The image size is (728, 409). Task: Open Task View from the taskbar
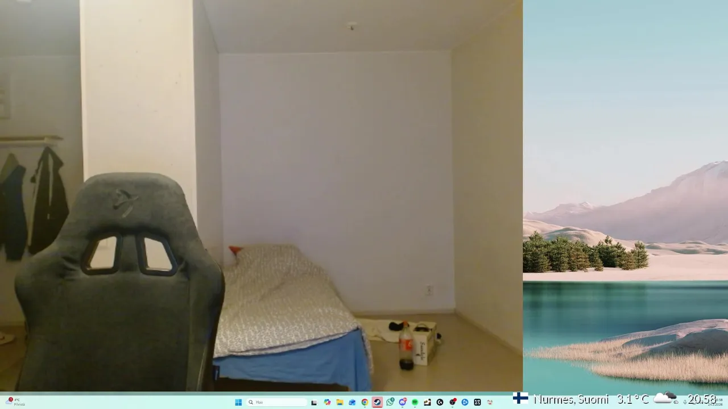point(314,402)
